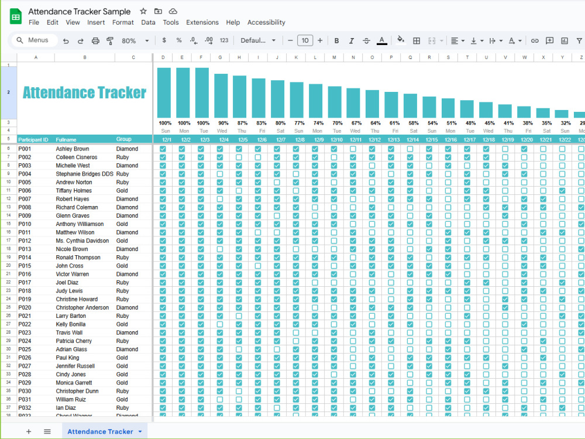Select the Paint format tool
Screen dimensions: 585x439
coord(110,41)
